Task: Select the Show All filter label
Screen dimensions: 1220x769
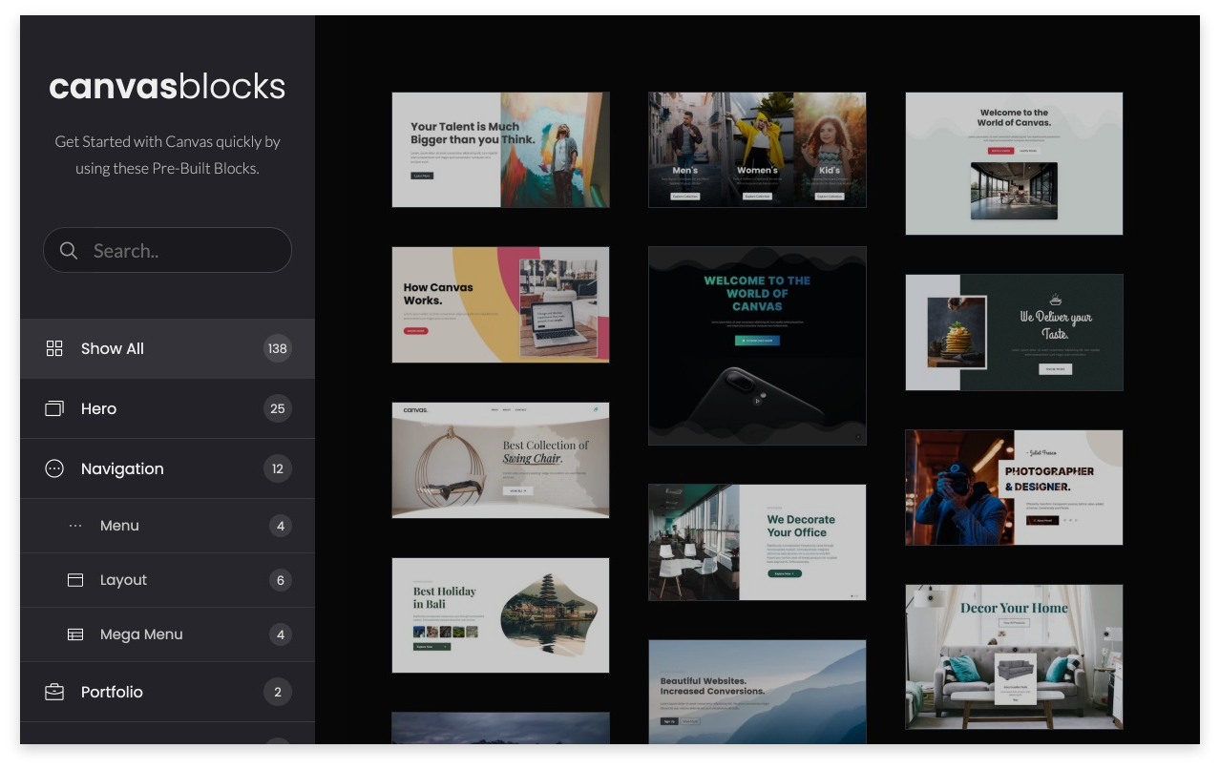Action: pos(113,348)
